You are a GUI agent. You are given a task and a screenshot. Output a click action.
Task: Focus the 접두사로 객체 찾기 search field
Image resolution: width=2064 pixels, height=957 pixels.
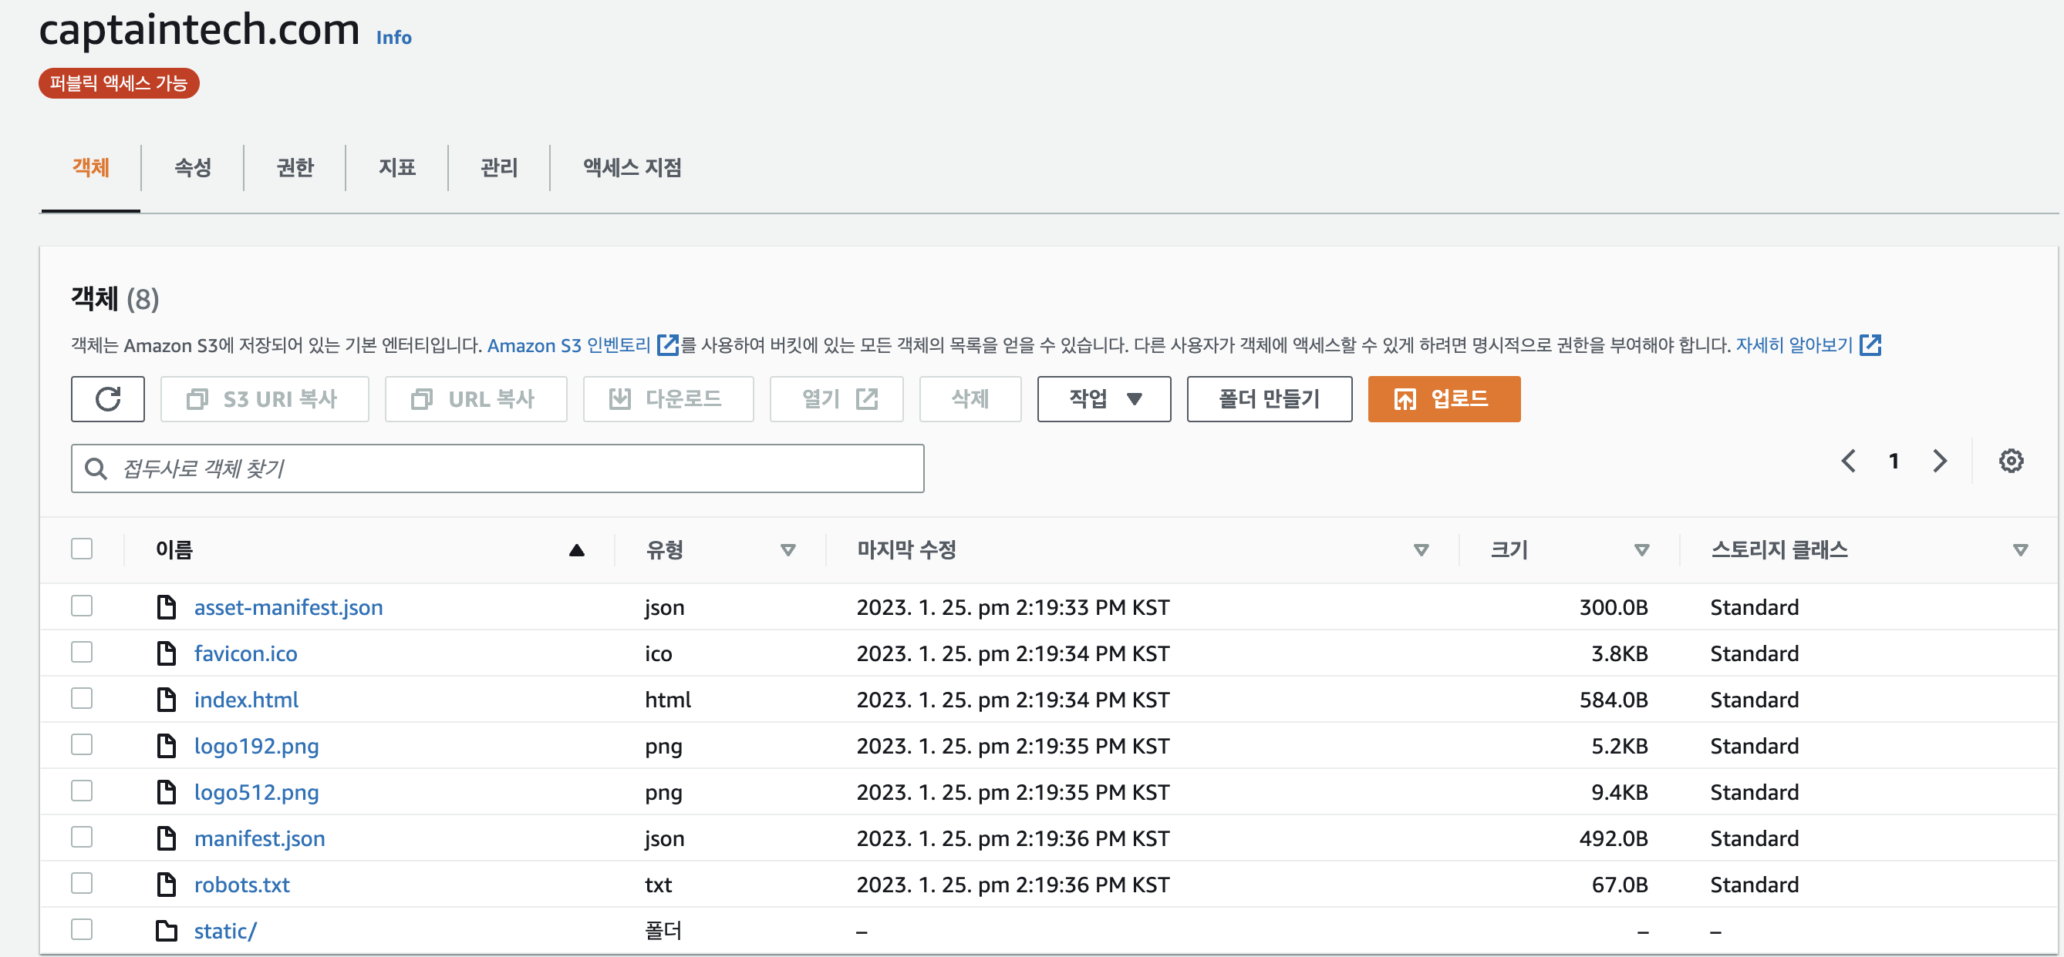[x=497, y=468]
